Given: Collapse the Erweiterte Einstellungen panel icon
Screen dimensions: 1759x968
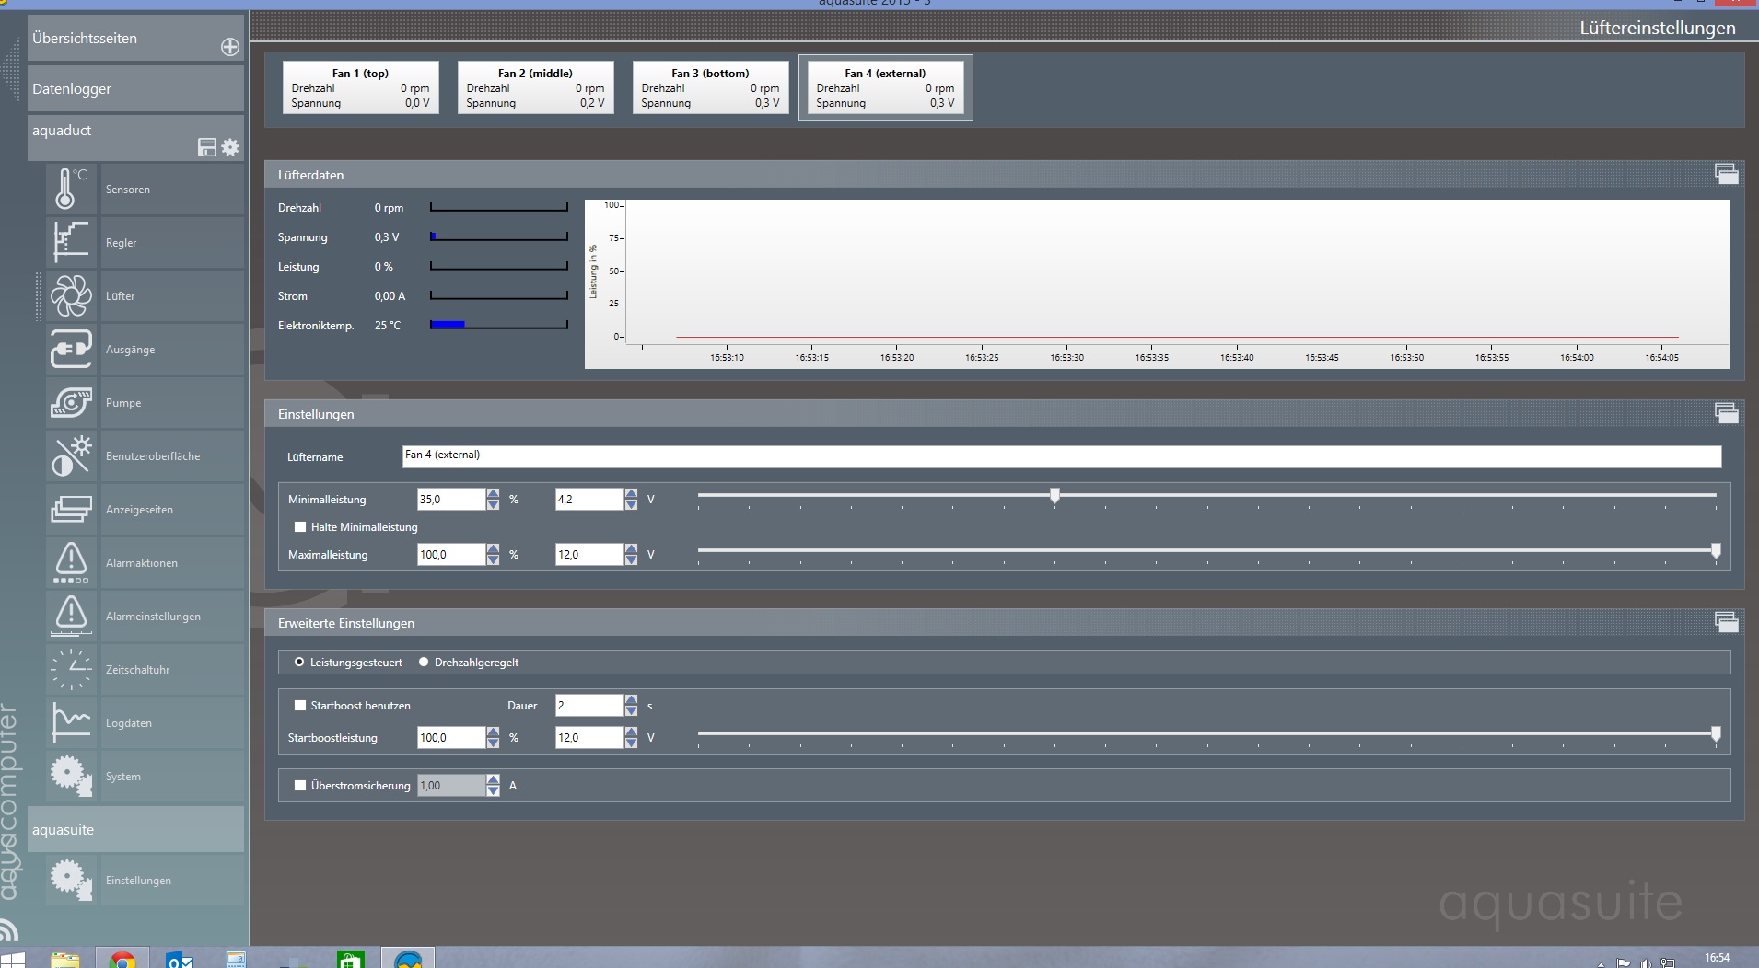Looking at the screenshot, I should [1727, 622].
